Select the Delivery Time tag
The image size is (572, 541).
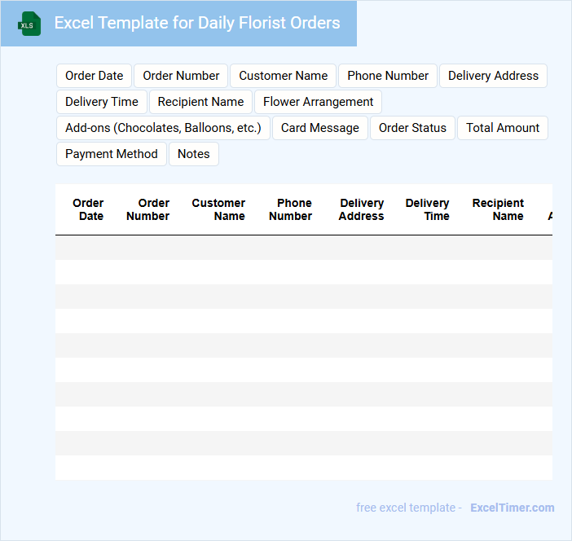point(102,102)
